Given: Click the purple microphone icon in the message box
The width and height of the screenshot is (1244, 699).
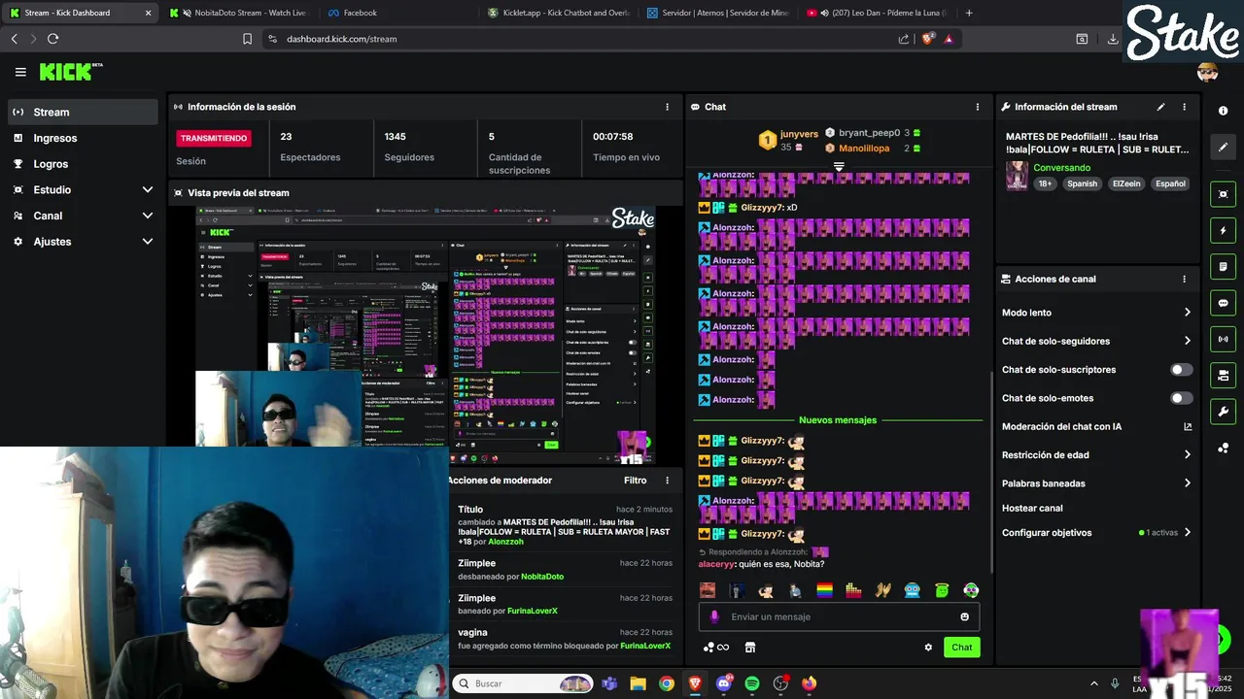Looking at the screenshot, I should point(714,616).
